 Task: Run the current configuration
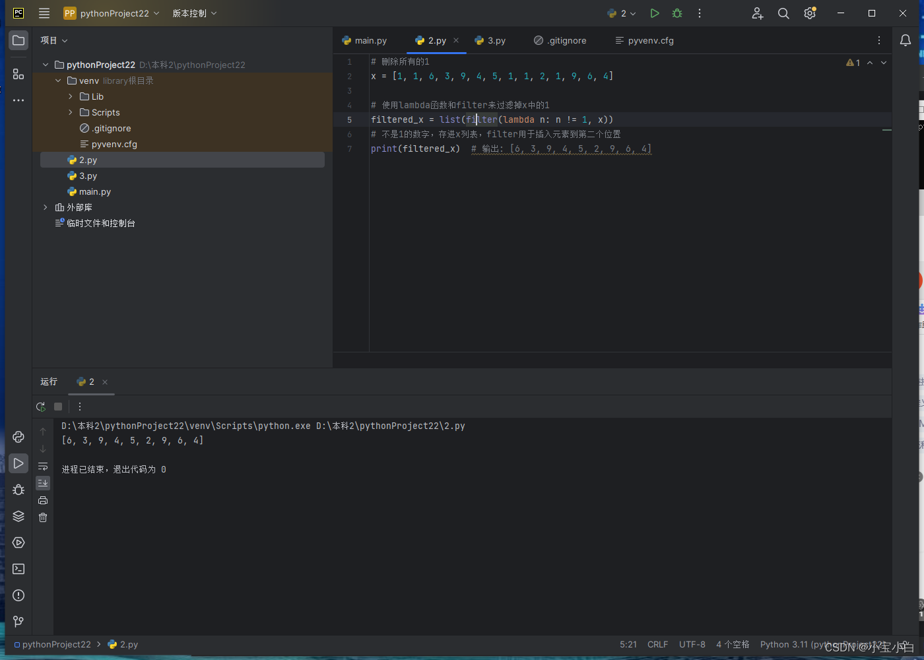(654, 13)
